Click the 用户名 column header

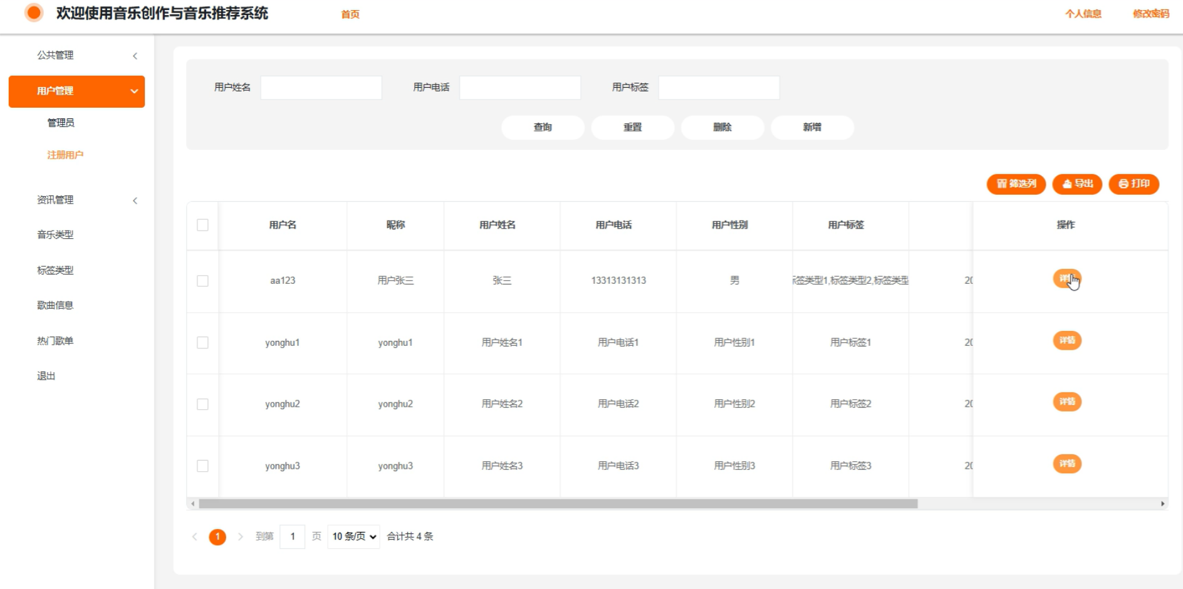point(283,225)
